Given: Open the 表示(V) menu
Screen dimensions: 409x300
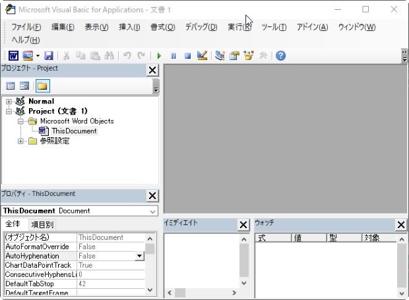Looking at the screenshot, I should coord(96,27).
